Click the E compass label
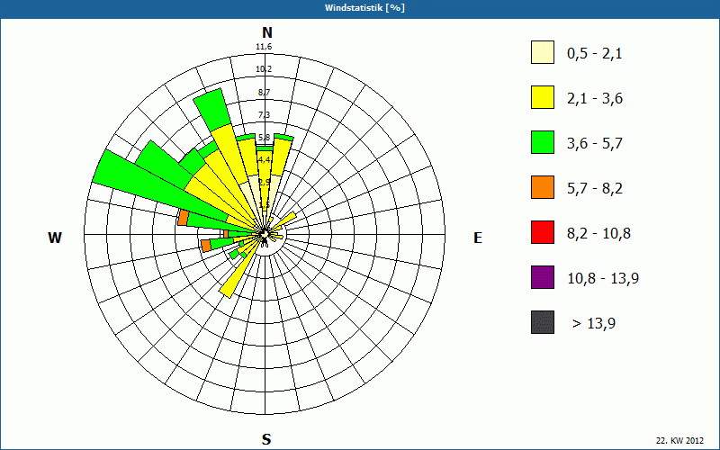The height and width of the screenshot is (450, 720). 478,238
